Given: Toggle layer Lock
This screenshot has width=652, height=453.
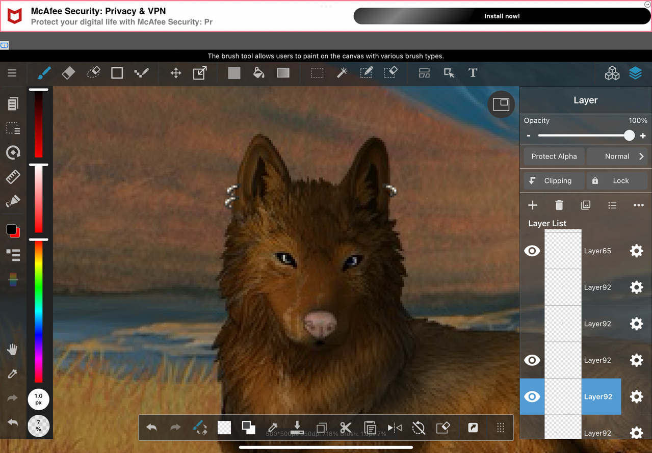Looking at the screenshot, I should (617, 181).
